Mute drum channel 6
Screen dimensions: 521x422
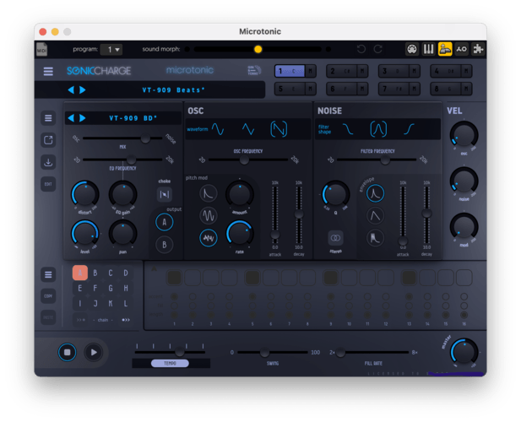362,89
